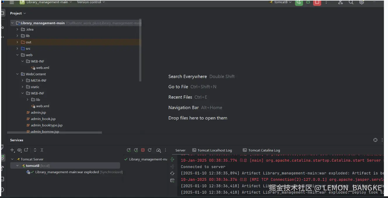The height and width of the screenshot is (198, 388).
Task: Click the Search Everywhere hint text
Action: (x=187, y=76)
